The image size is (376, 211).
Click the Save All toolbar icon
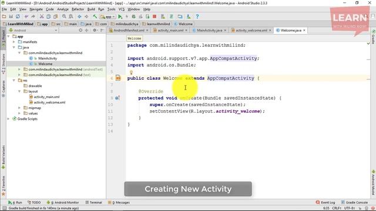[11, 16]
